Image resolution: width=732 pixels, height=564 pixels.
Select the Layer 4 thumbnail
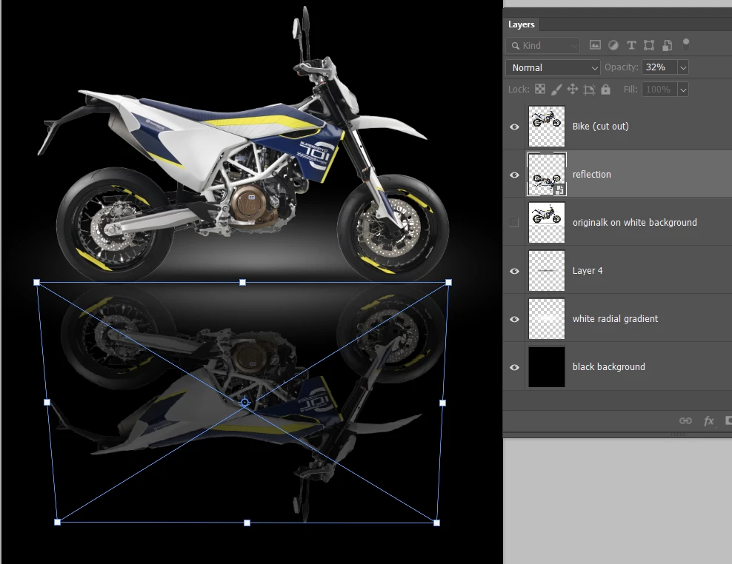click(547, 271)
